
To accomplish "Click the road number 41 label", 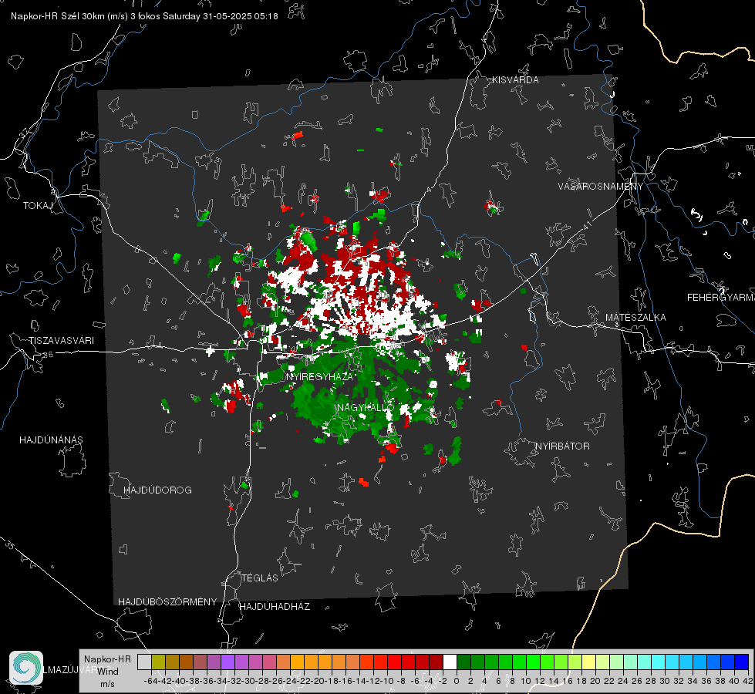I will coord(587,225).
